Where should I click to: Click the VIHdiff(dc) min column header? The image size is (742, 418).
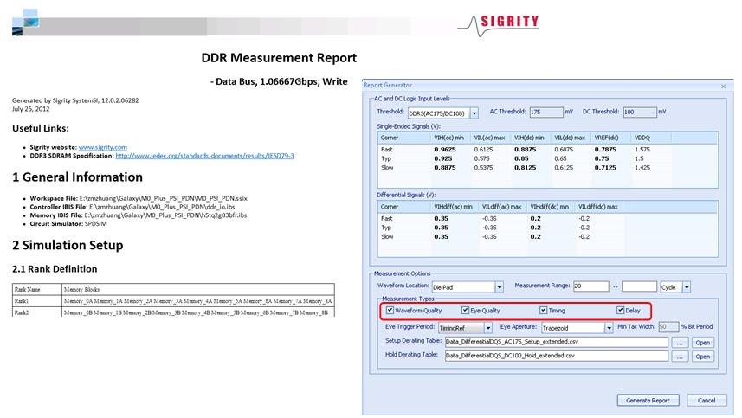551,207
